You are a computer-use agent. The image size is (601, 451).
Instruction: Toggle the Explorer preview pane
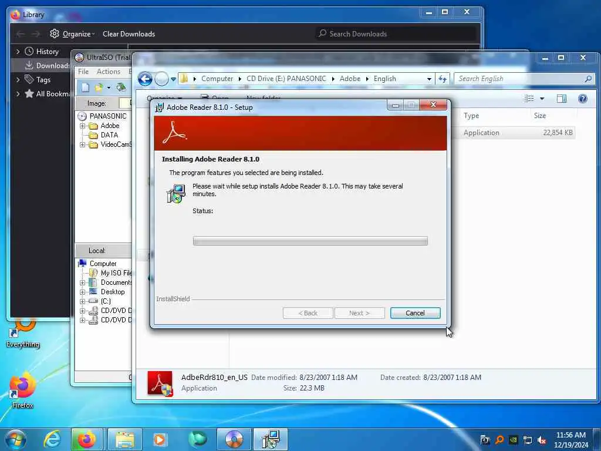pyautogui.click(x=562, y=99)
